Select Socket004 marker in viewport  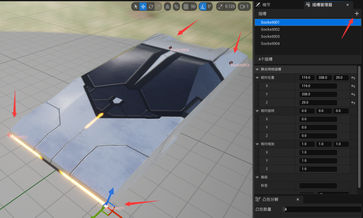170,48
